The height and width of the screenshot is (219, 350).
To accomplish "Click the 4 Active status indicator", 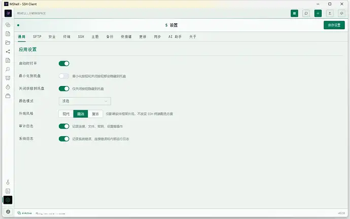I will point(24,213).
